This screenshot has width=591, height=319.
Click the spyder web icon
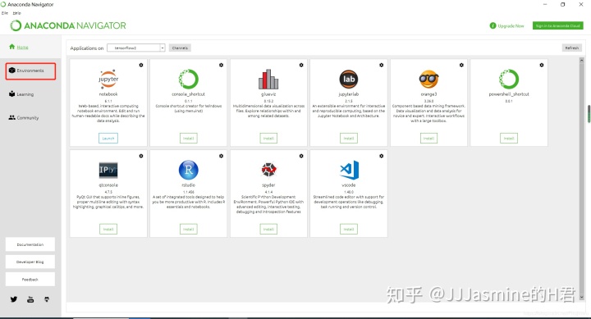point(268,170)
